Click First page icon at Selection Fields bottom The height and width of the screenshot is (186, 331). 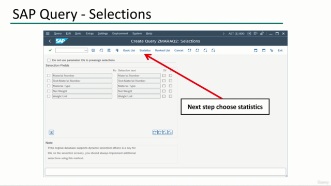[x=155, y=132]
